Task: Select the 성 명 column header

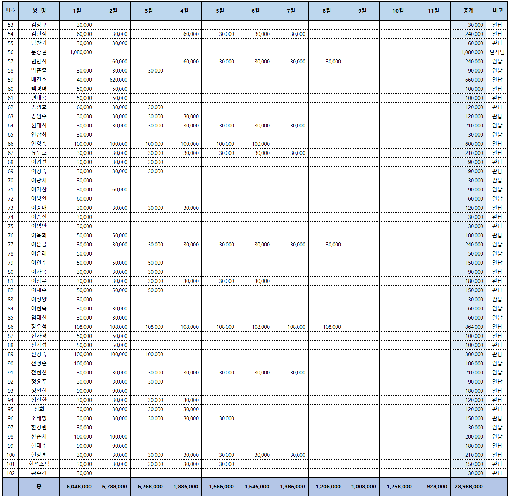Action: [x=39, y=11]
